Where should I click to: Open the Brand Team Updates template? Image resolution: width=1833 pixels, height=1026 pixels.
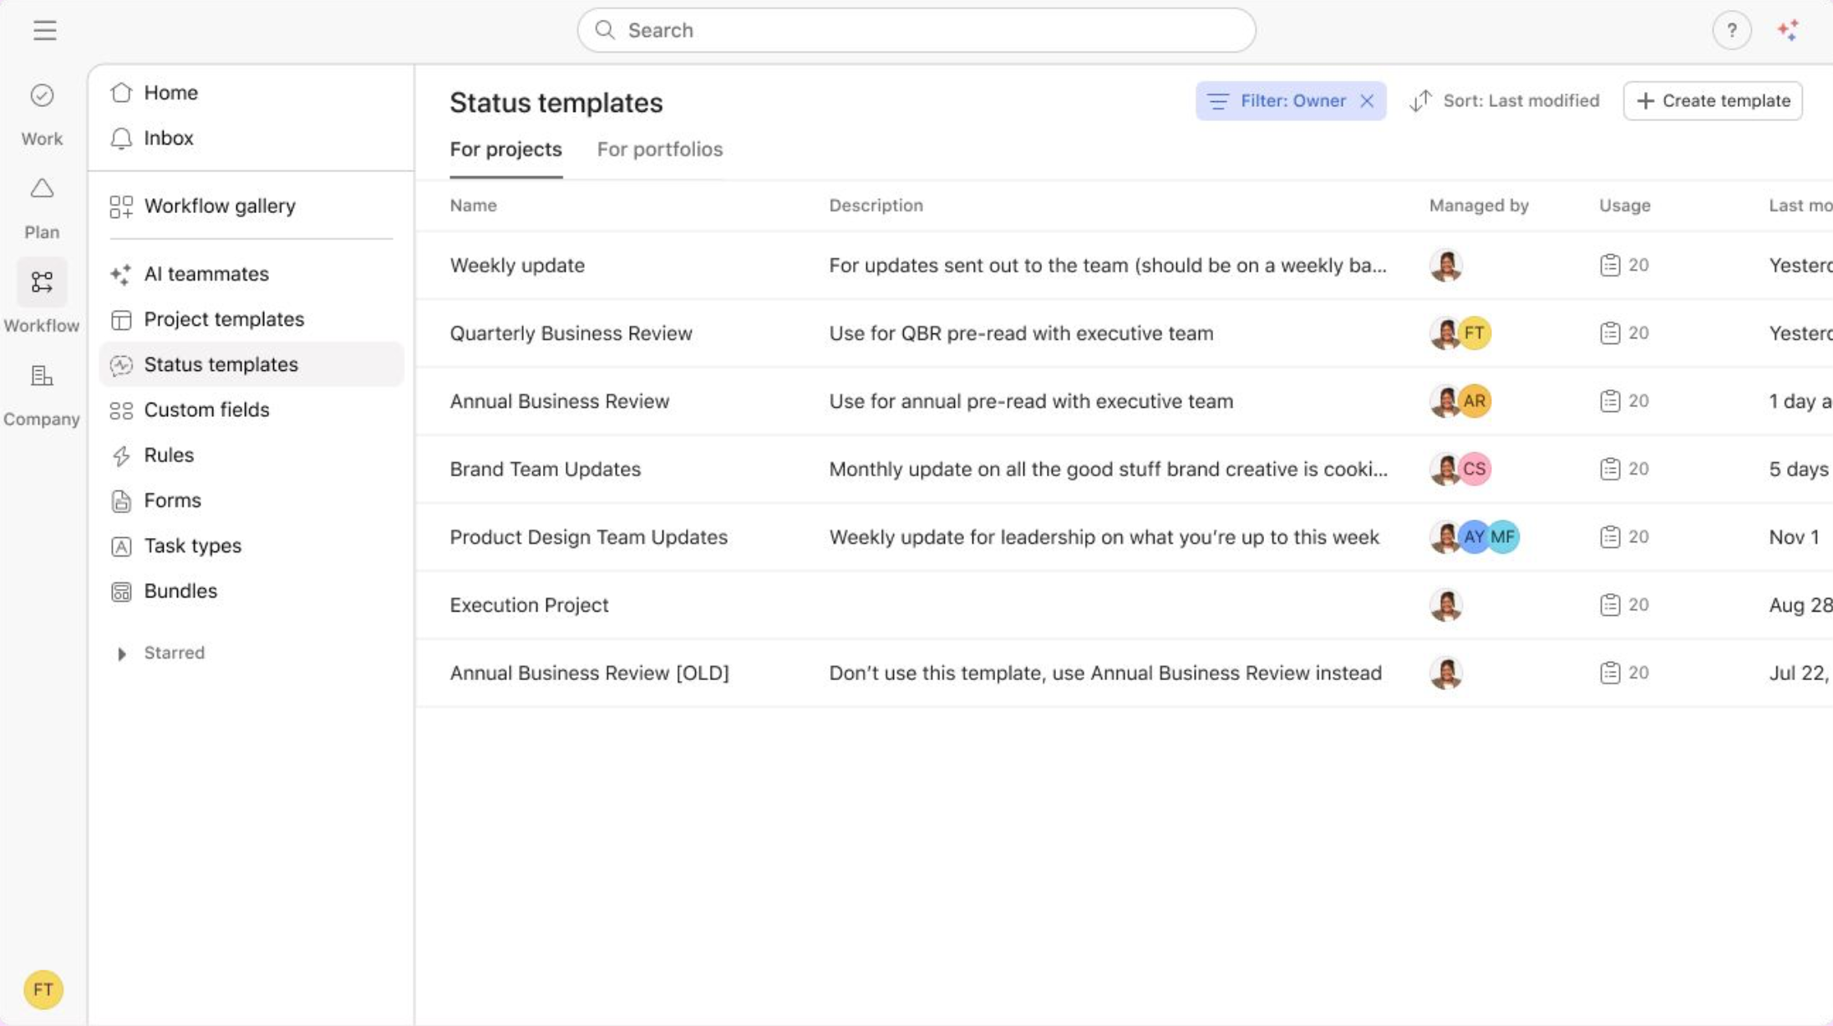click(x=545, y=469)
